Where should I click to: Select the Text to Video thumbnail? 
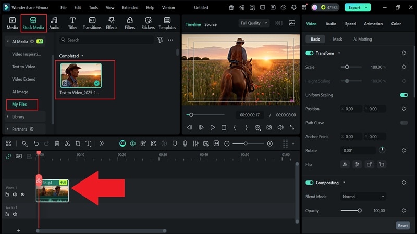(x=81, y=75)
